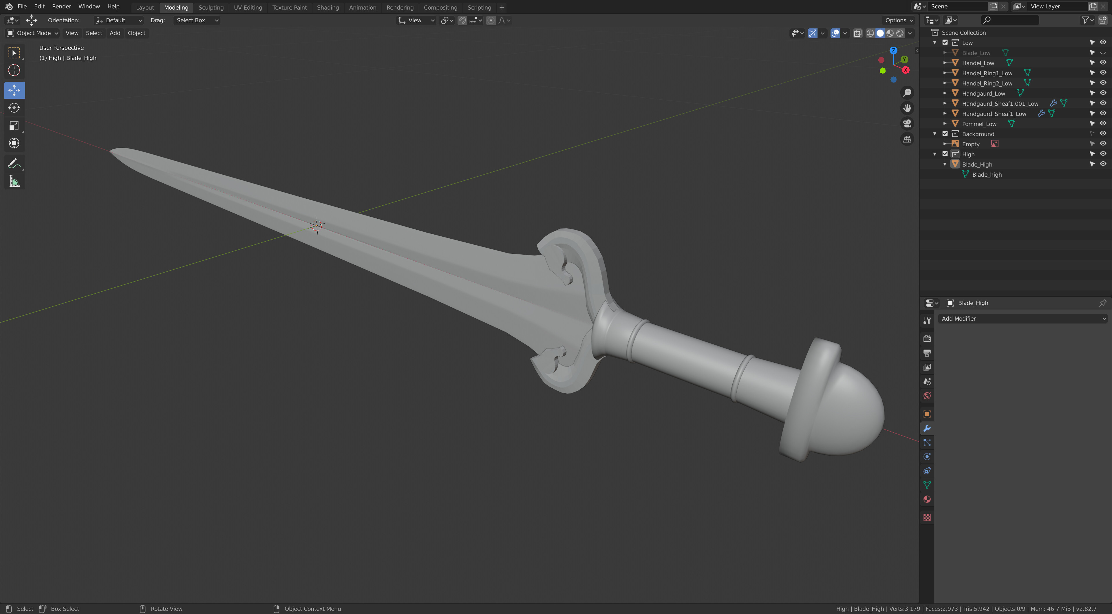The height and width of the screenshot is (614, 1112).
Task: Open Object Data properties tab
Action: pos(927,485)
